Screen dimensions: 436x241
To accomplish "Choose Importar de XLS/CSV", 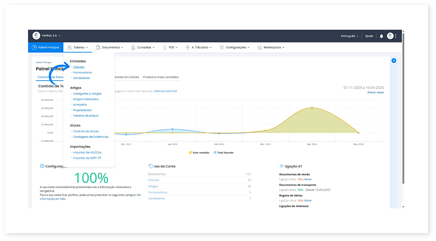I will (x=87, y=153).
